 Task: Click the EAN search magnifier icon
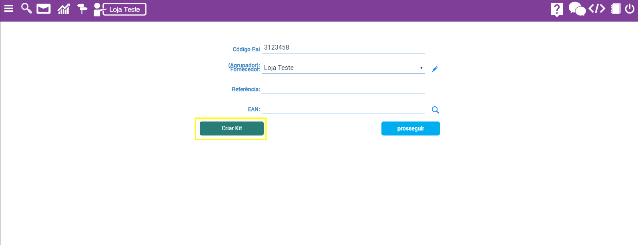(x=435, y=110)
